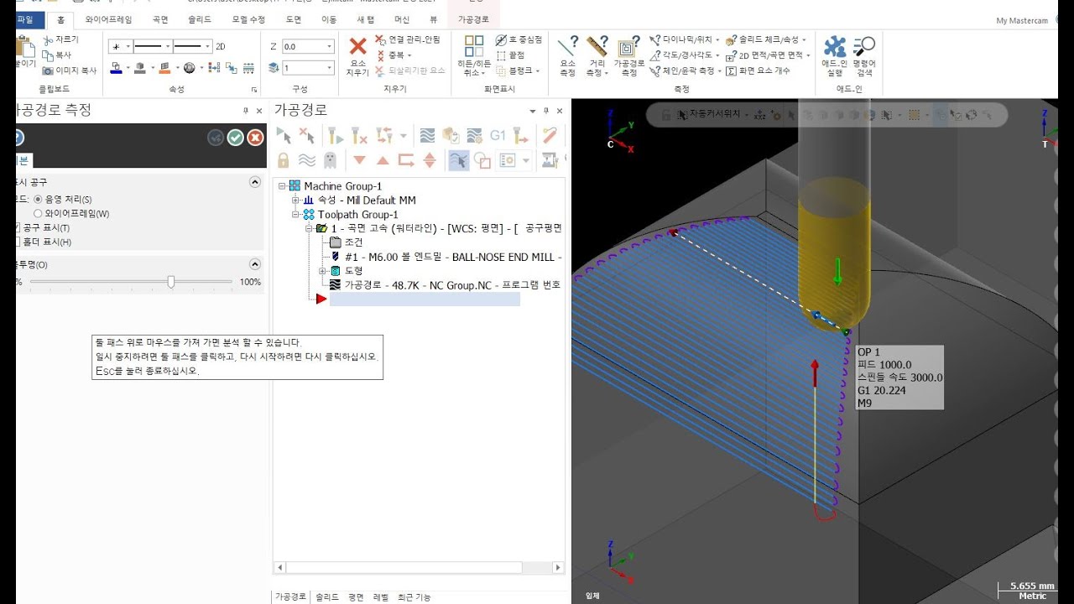The width and height of the screenshot is (1074, 604).
Task: Open verify selected operations icon
Action: 451,136
